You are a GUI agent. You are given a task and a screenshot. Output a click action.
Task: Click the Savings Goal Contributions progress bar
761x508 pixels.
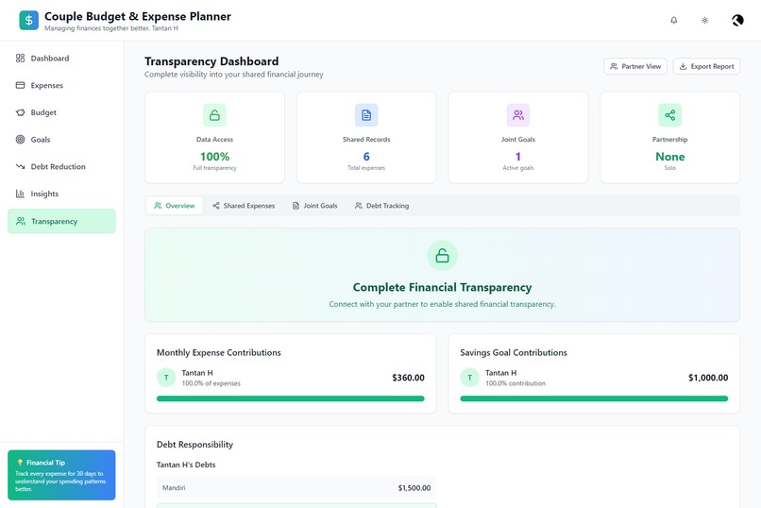[x=594, y=398]
